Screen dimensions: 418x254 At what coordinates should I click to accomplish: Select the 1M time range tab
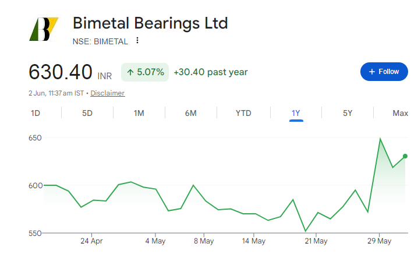point(139,113)
